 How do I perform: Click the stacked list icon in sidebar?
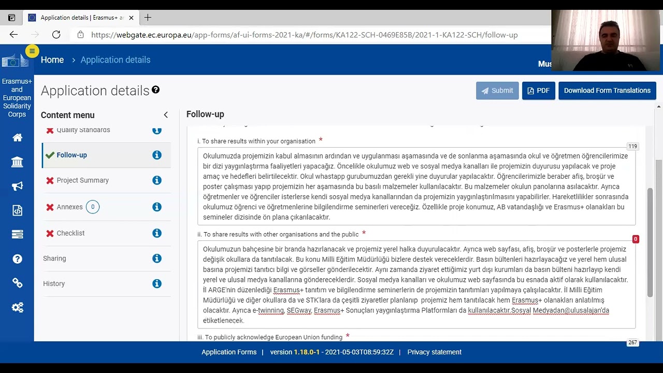tap(17, 234)
